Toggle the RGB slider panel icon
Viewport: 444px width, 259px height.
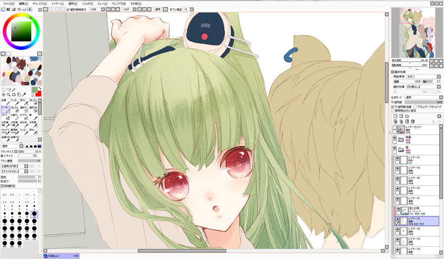[8, 9]
